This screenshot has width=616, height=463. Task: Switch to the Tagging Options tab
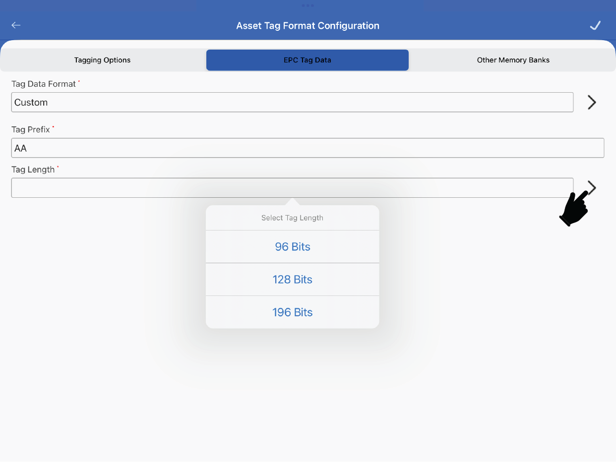click(x=102, y=60)
